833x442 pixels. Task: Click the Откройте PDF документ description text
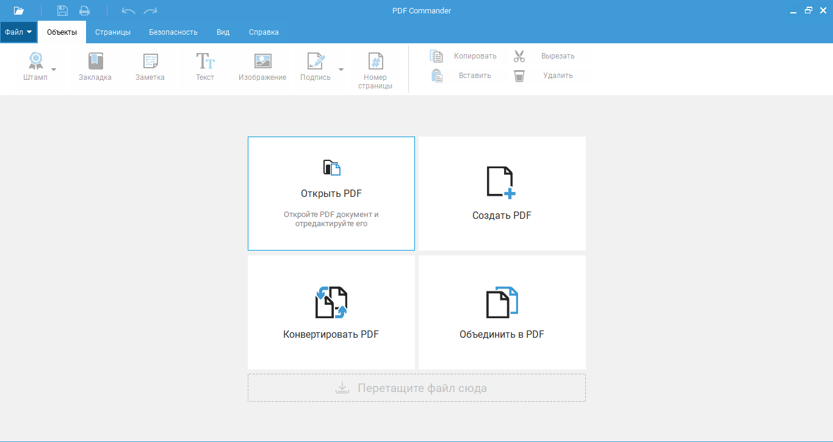pos(331,219)
